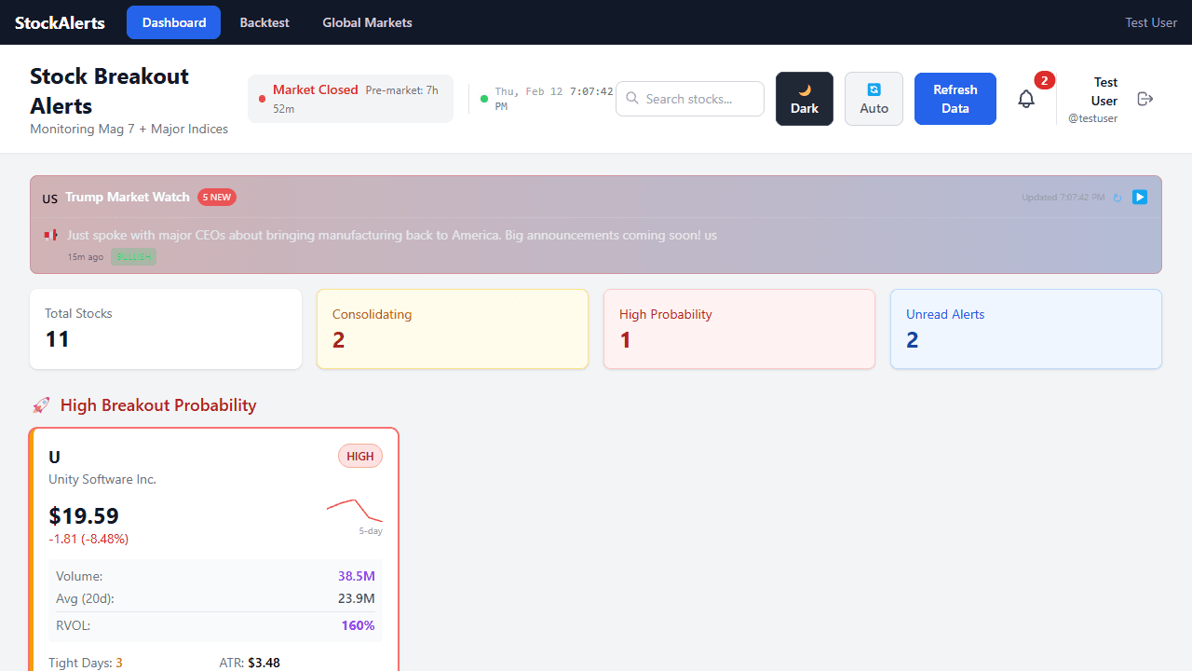Toggle Auto refresh
Screen dimensions: 1192x671
tap(874, 99)
